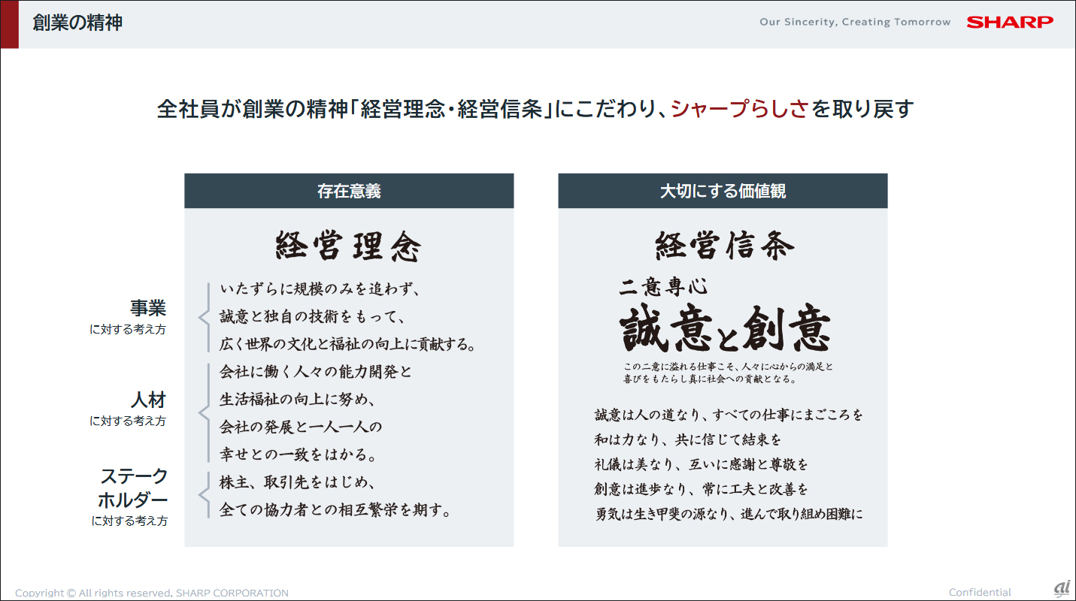Click the creed line 誠意は人の道なり
1076x601 pixels.
click(x=729, y=415)
